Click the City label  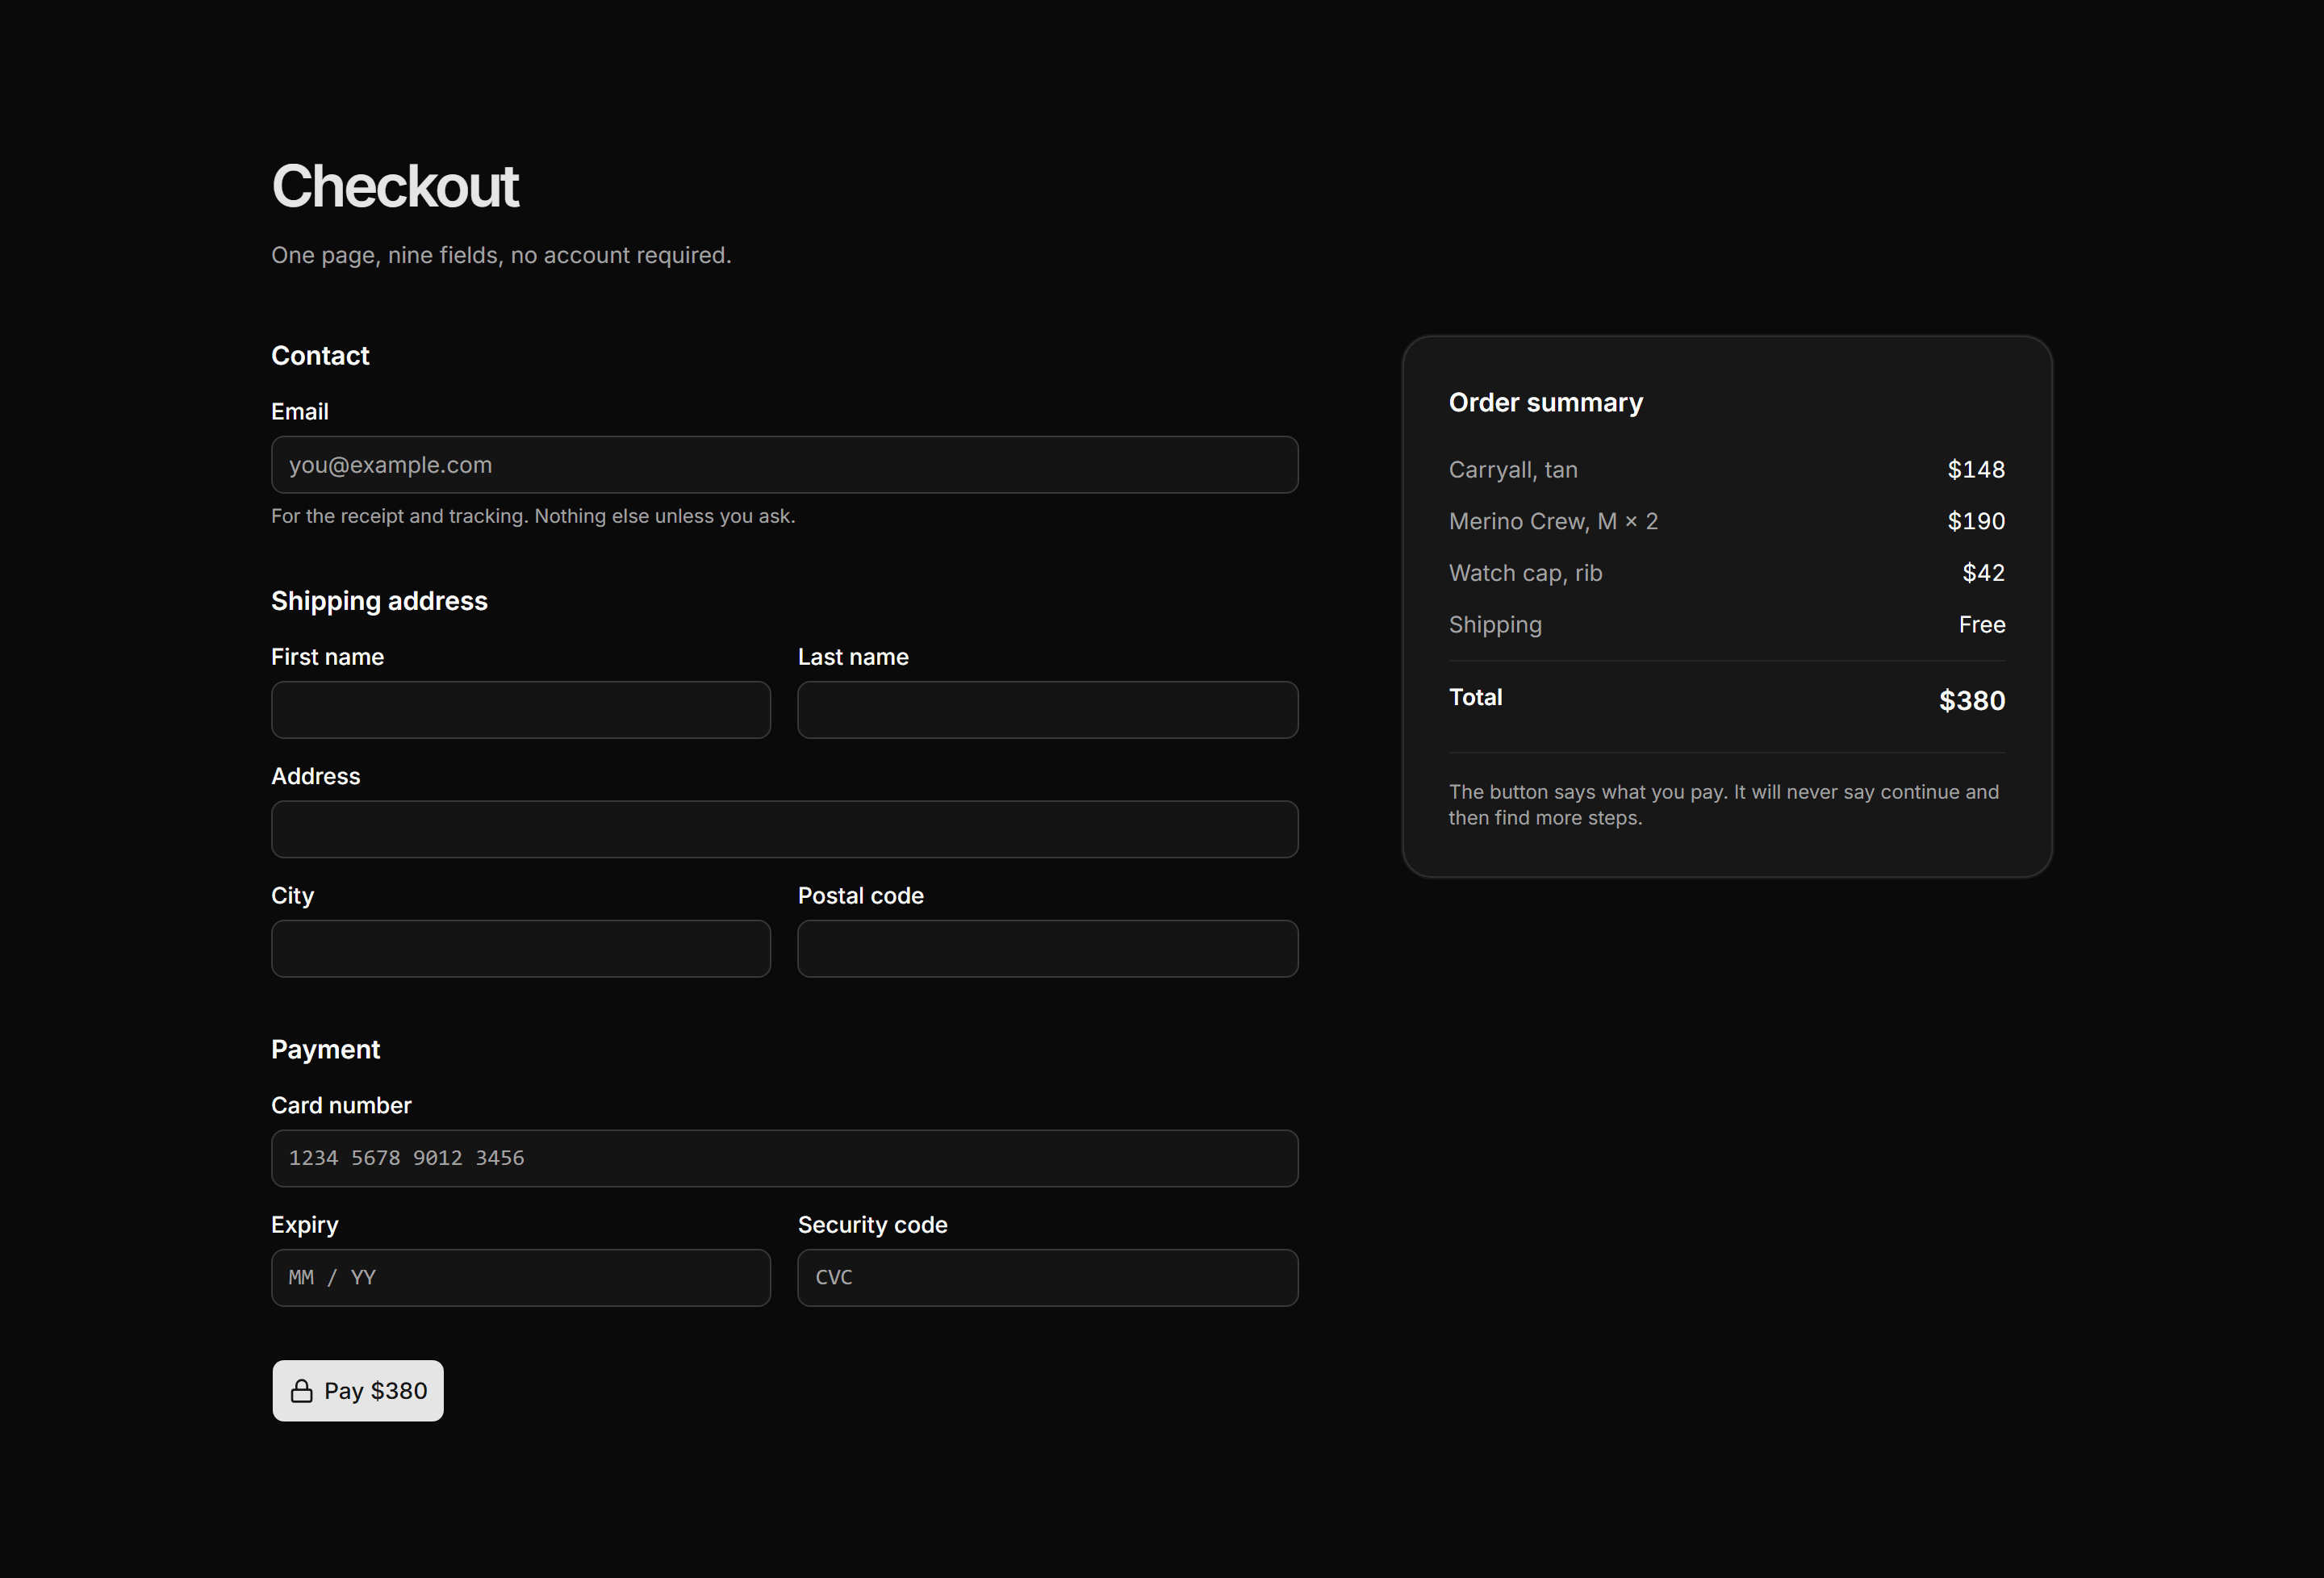tap(292, 896)
